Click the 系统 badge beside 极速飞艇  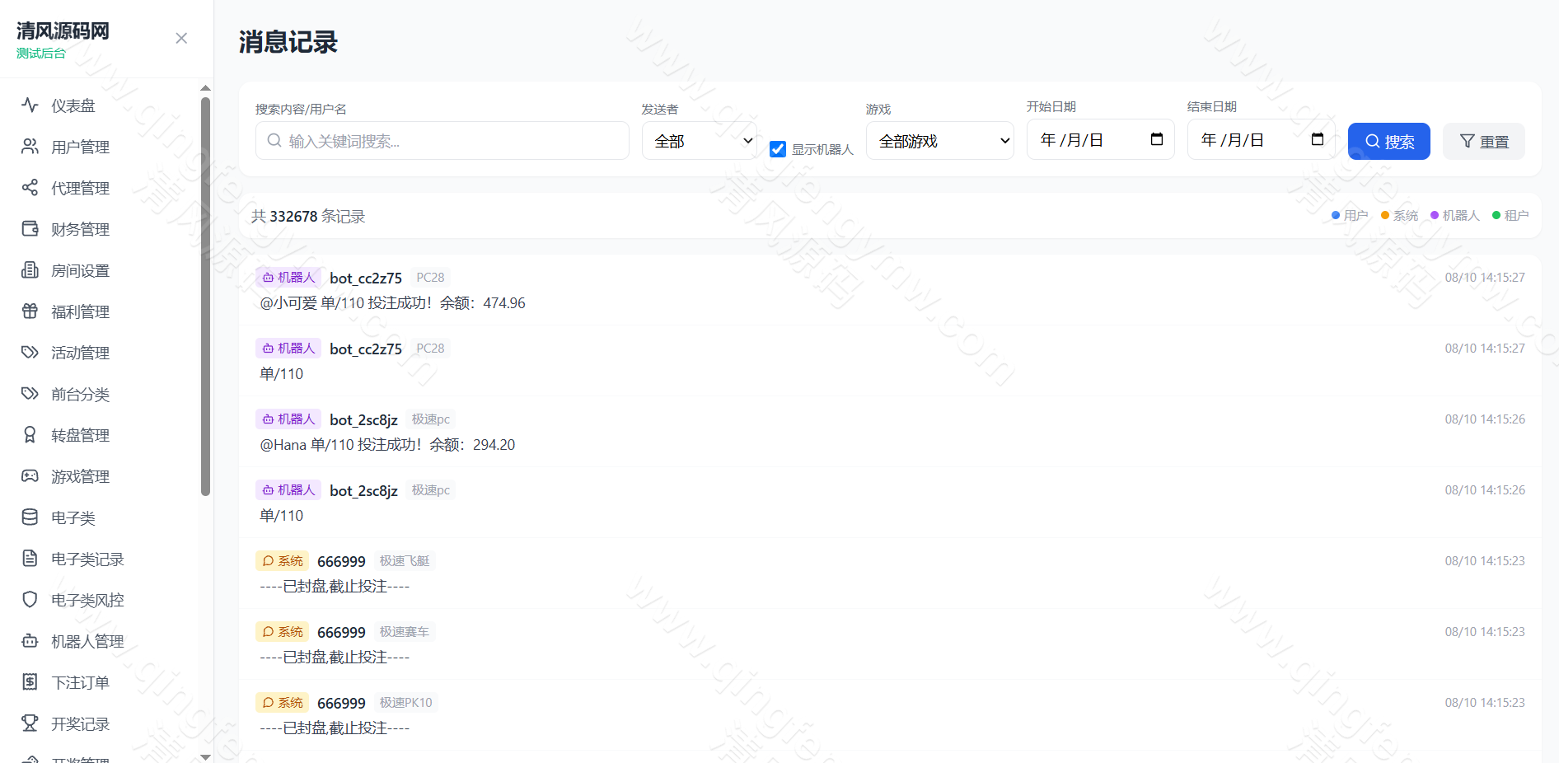[282, 561]
